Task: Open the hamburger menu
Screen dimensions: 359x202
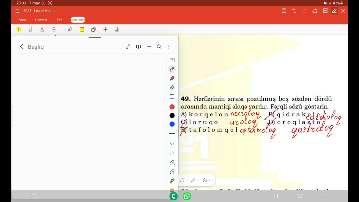Action: coord(17,11)
